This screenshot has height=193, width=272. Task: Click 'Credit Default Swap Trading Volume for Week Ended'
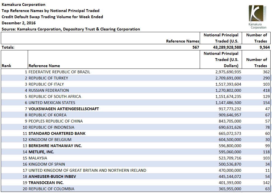(x=52, y=17)
